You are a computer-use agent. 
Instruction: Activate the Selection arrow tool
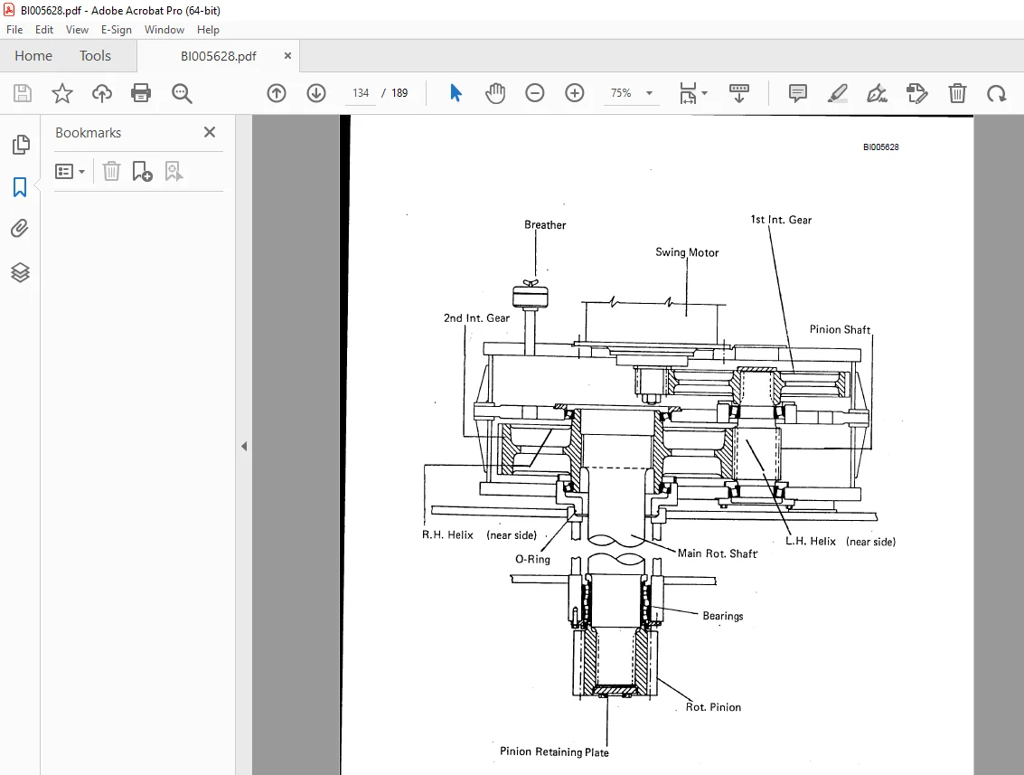coord(456,93)
